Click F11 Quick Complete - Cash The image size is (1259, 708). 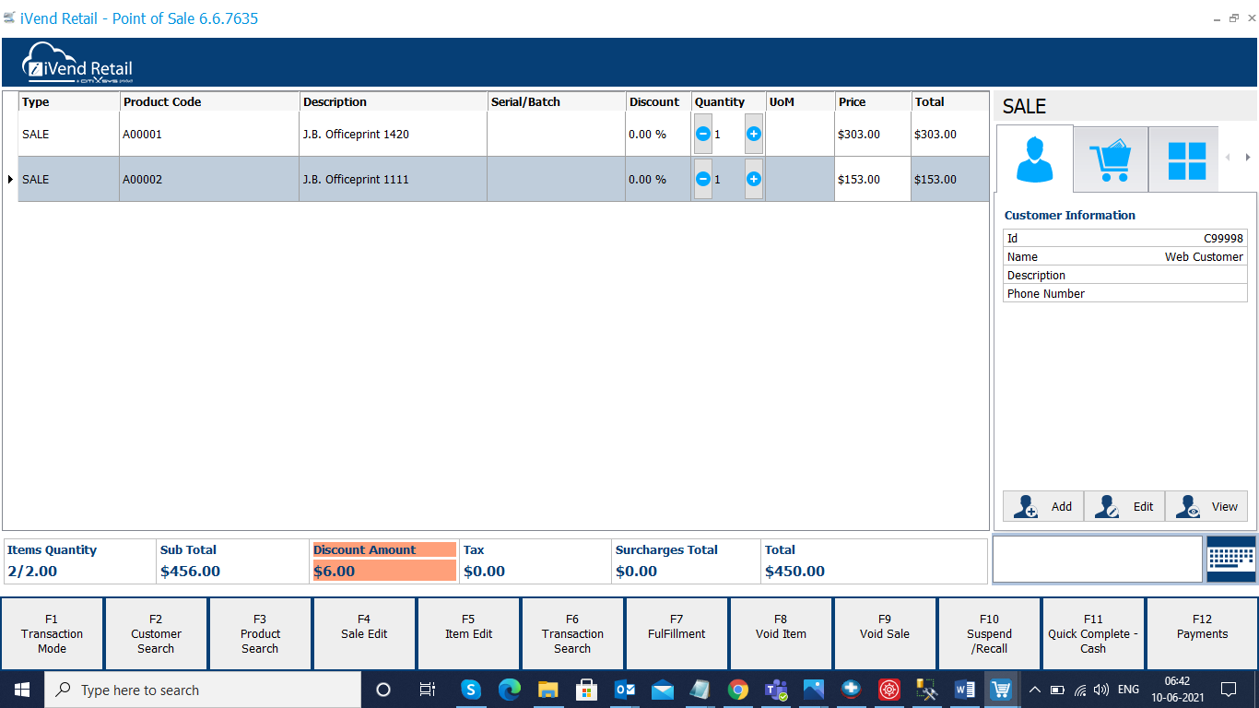point(1093,633)
